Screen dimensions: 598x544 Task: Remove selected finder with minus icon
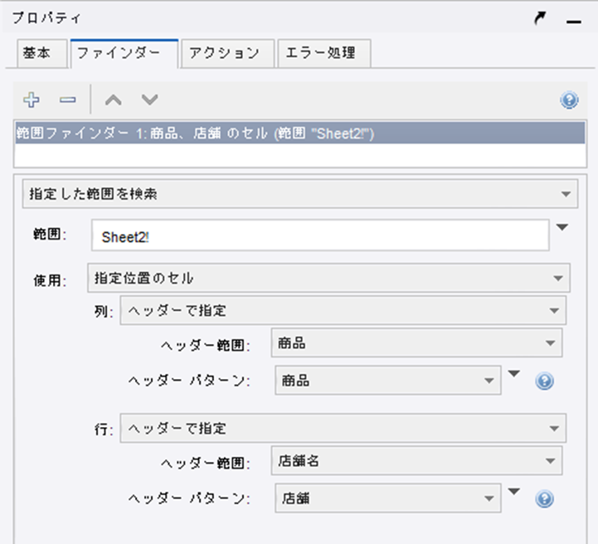click(67, 100)
